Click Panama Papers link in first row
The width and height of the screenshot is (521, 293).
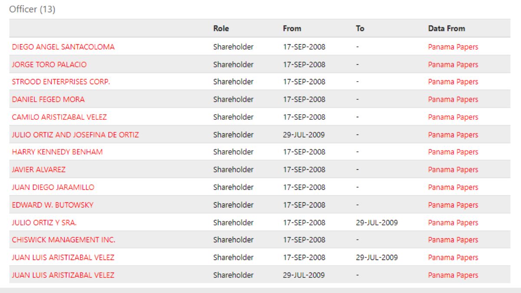pyautogui.click(x=453, y=47)
